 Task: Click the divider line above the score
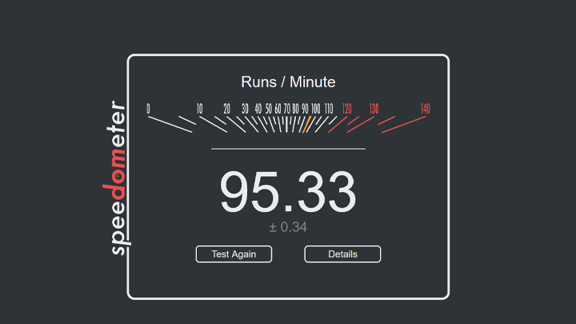point(288,148)
